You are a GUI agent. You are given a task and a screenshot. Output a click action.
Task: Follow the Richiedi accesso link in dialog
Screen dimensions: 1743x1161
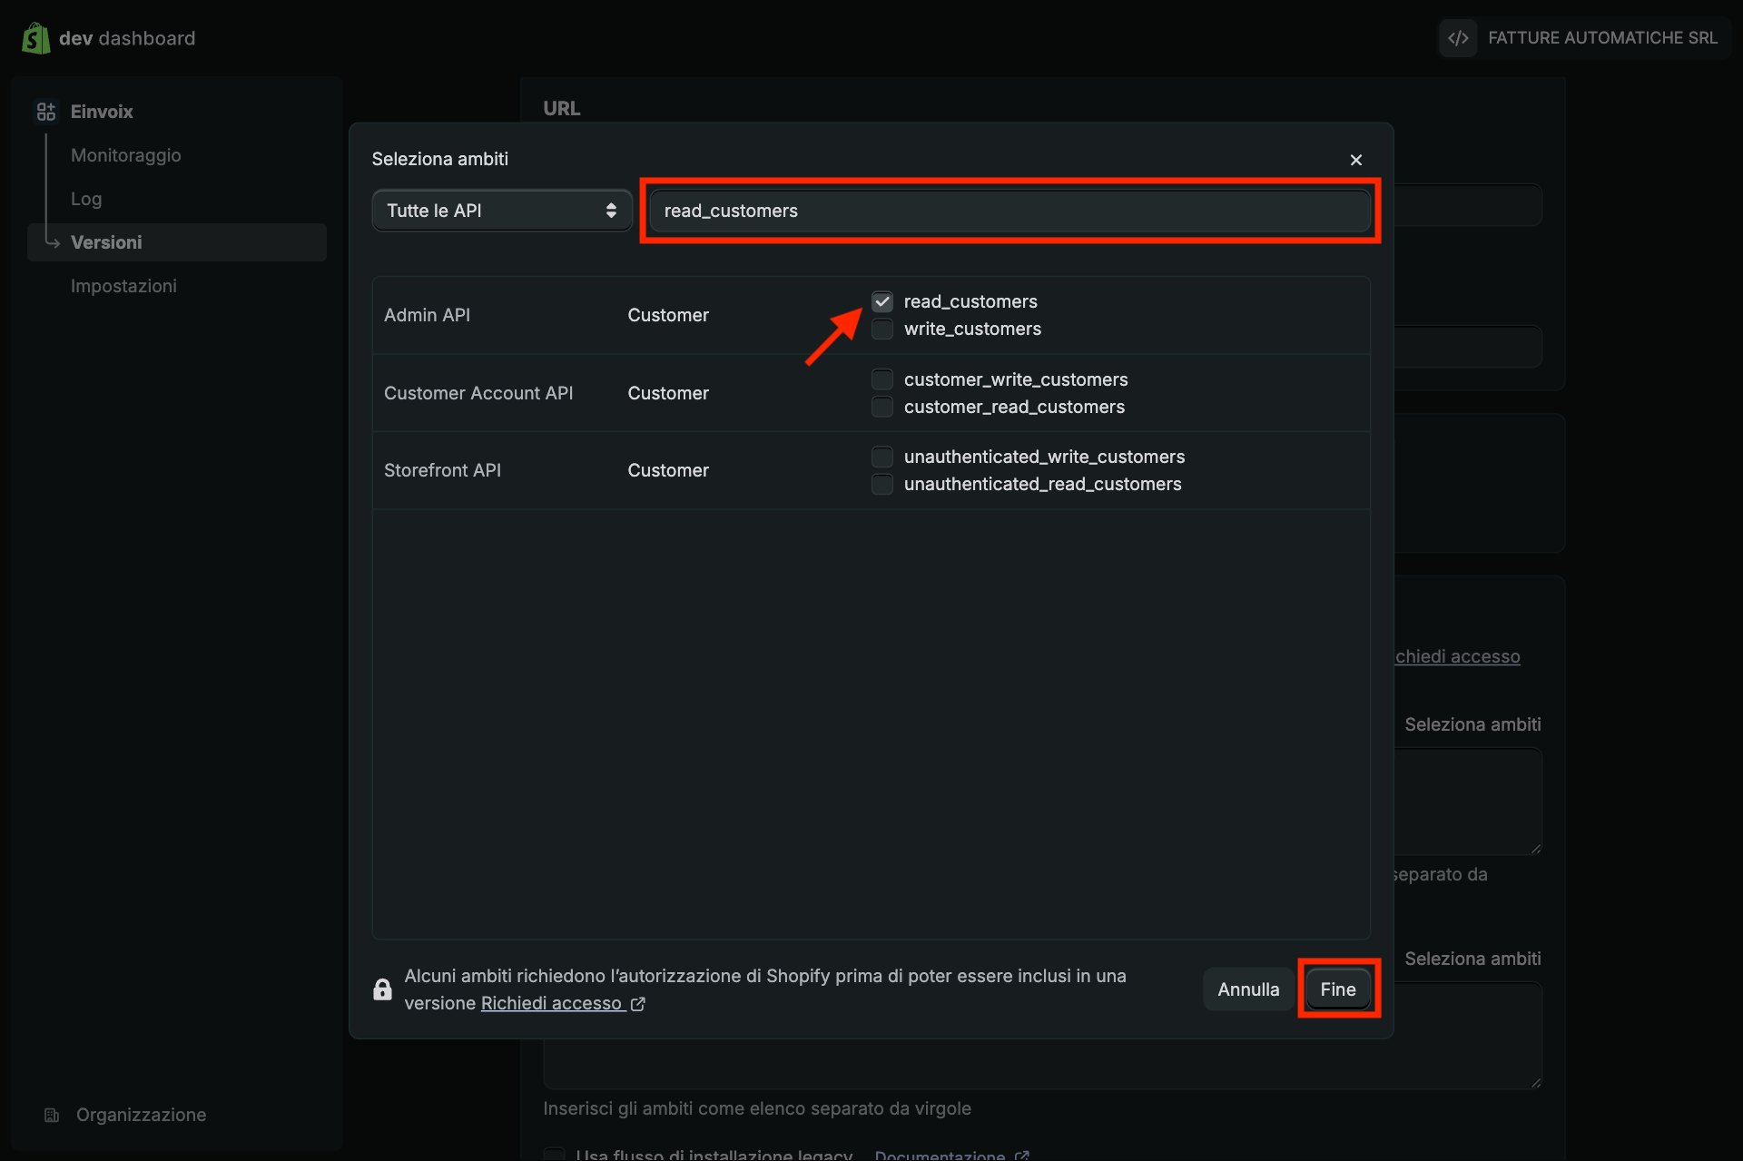551,1003
